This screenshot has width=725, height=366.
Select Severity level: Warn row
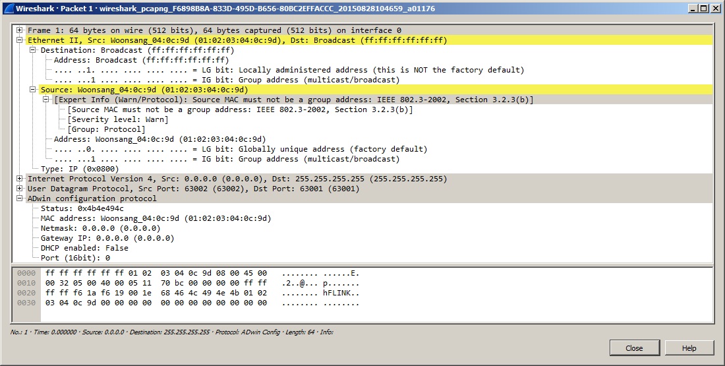point(117,119)
